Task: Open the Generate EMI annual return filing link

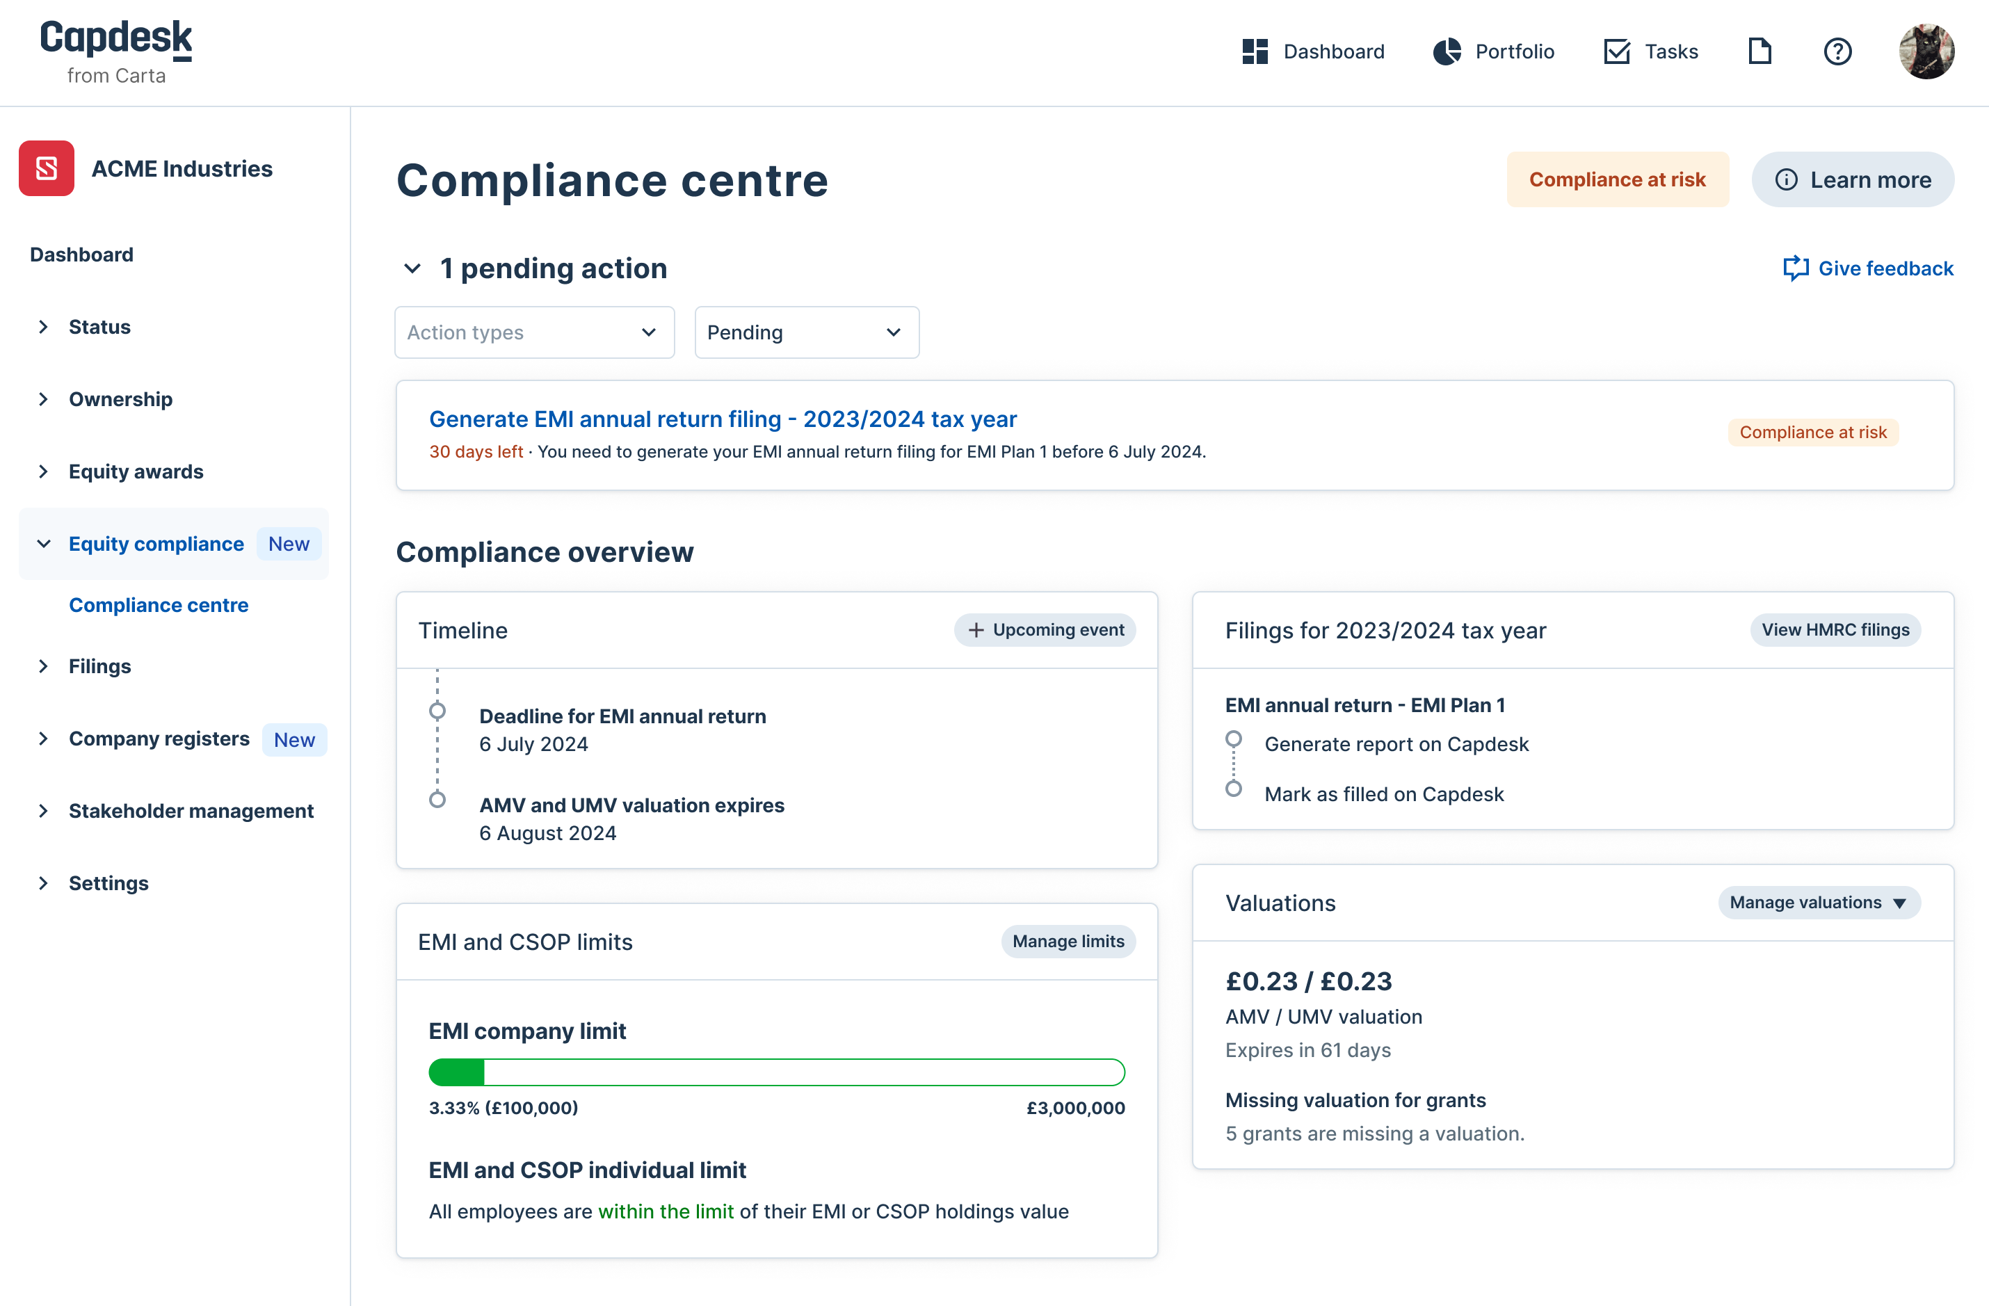Action: click(723, 419)
